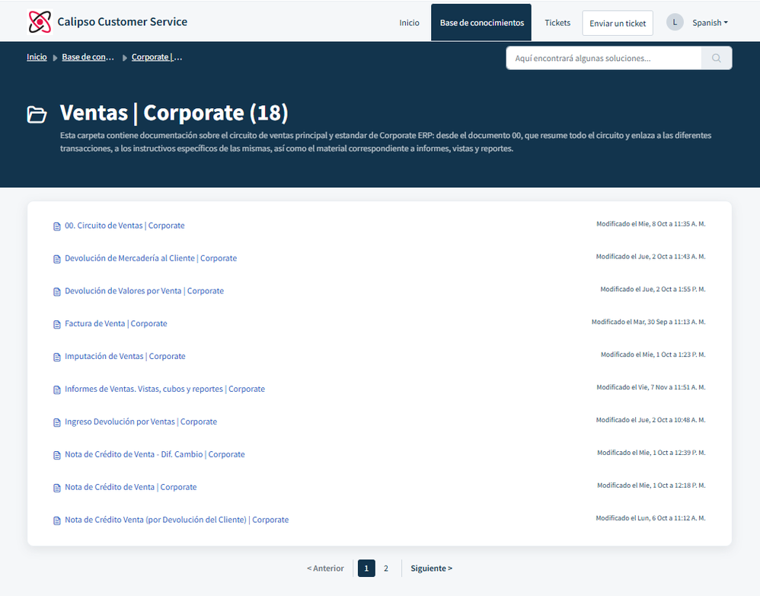Click the Siguiente pagination link
Screen dimensions: 760x596
[431, 569]
